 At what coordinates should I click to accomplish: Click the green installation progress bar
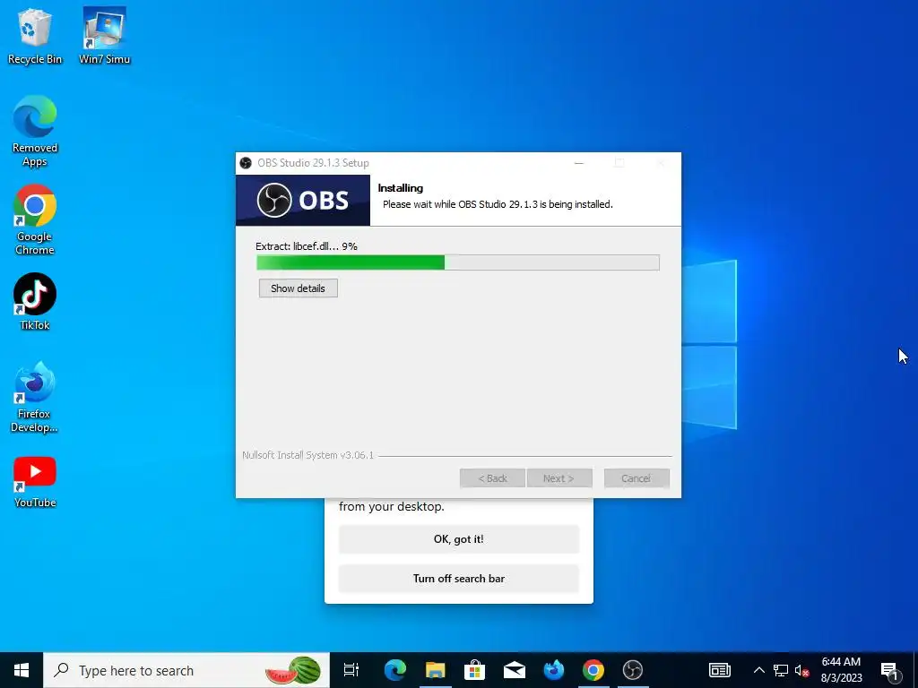coord(458,262)
